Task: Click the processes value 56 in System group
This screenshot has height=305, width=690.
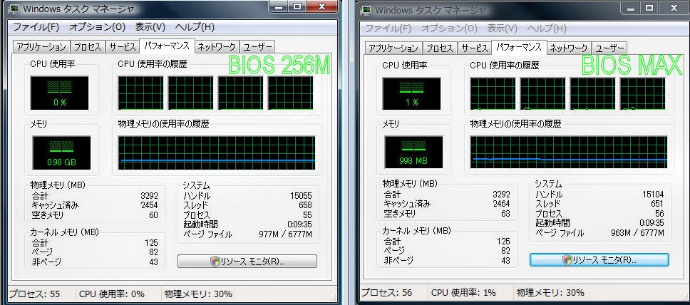Action: (659, 214)
